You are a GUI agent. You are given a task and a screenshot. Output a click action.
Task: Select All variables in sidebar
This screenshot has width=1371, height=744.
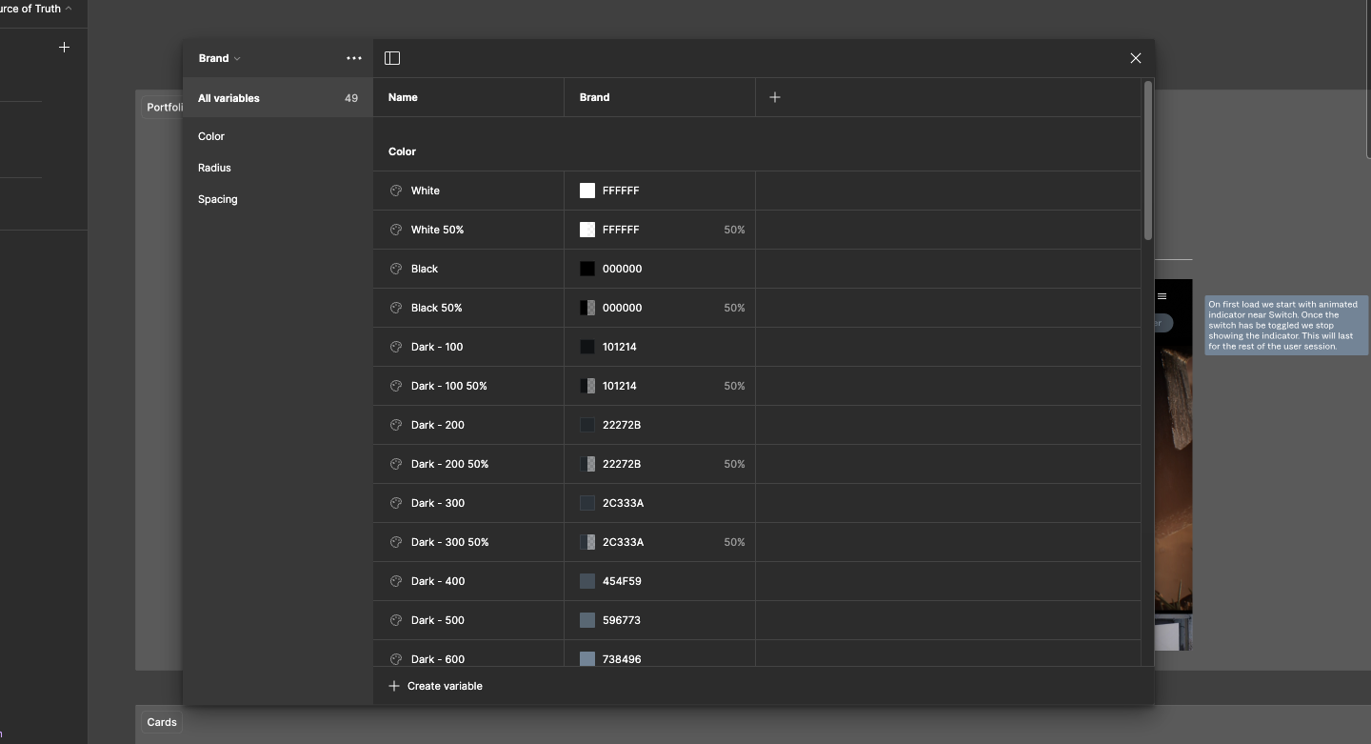pyautogui.click(x=228, y=98)
